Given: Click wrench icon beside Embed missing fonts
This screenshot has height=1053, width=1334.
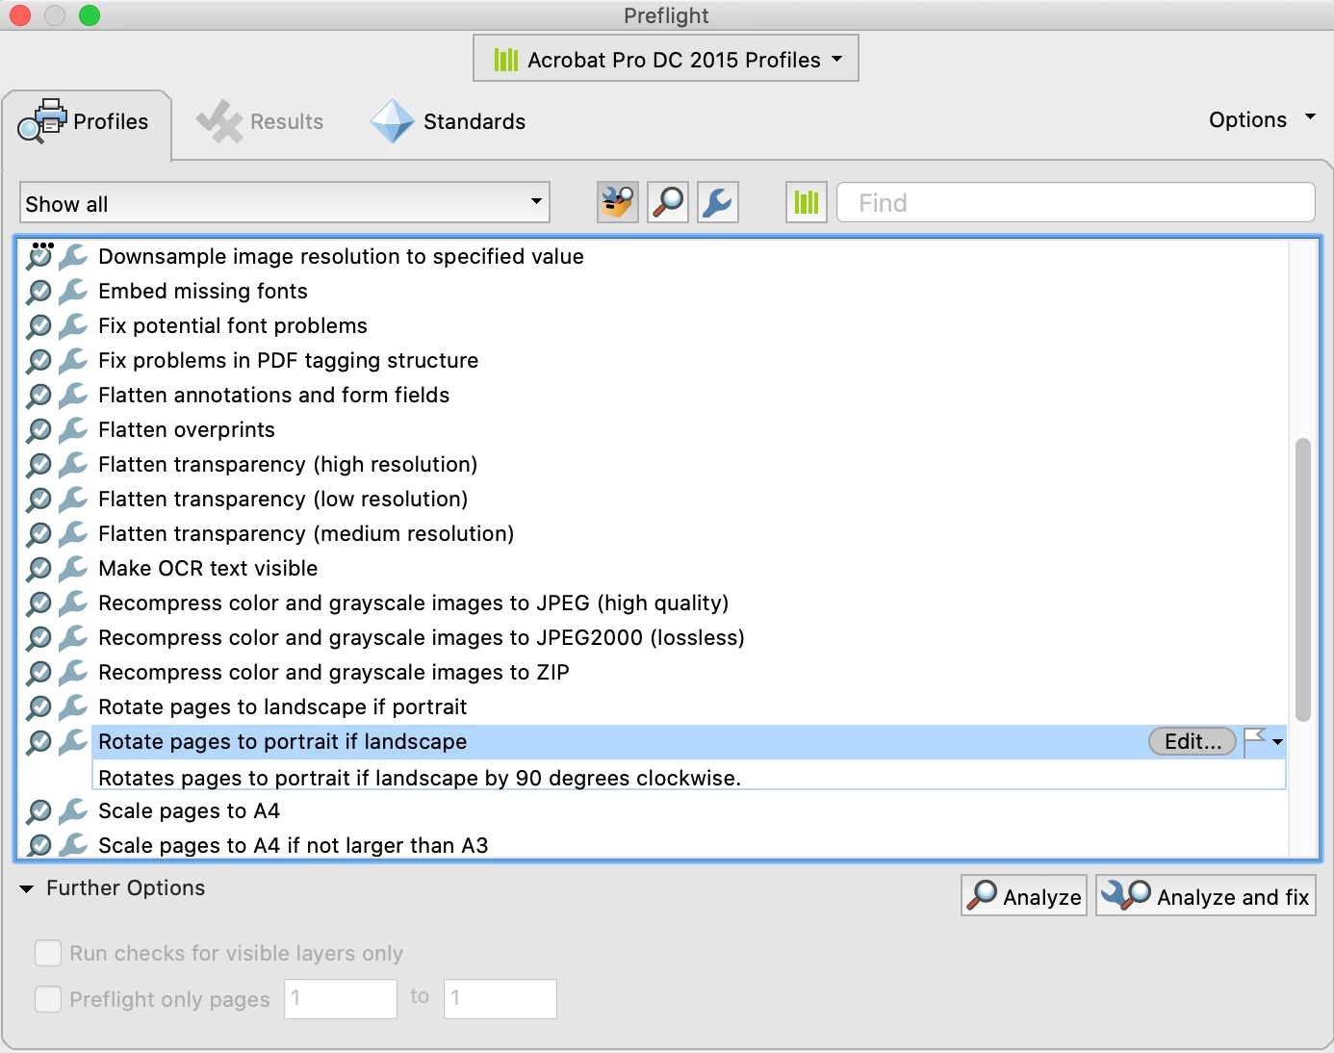Looking at the screenshot, I should coord(73,291).
